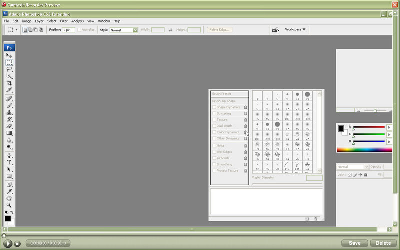400x250 pixels.
Task: Enable the Shape Dynamics checkbox
Action: coord(214,107)
